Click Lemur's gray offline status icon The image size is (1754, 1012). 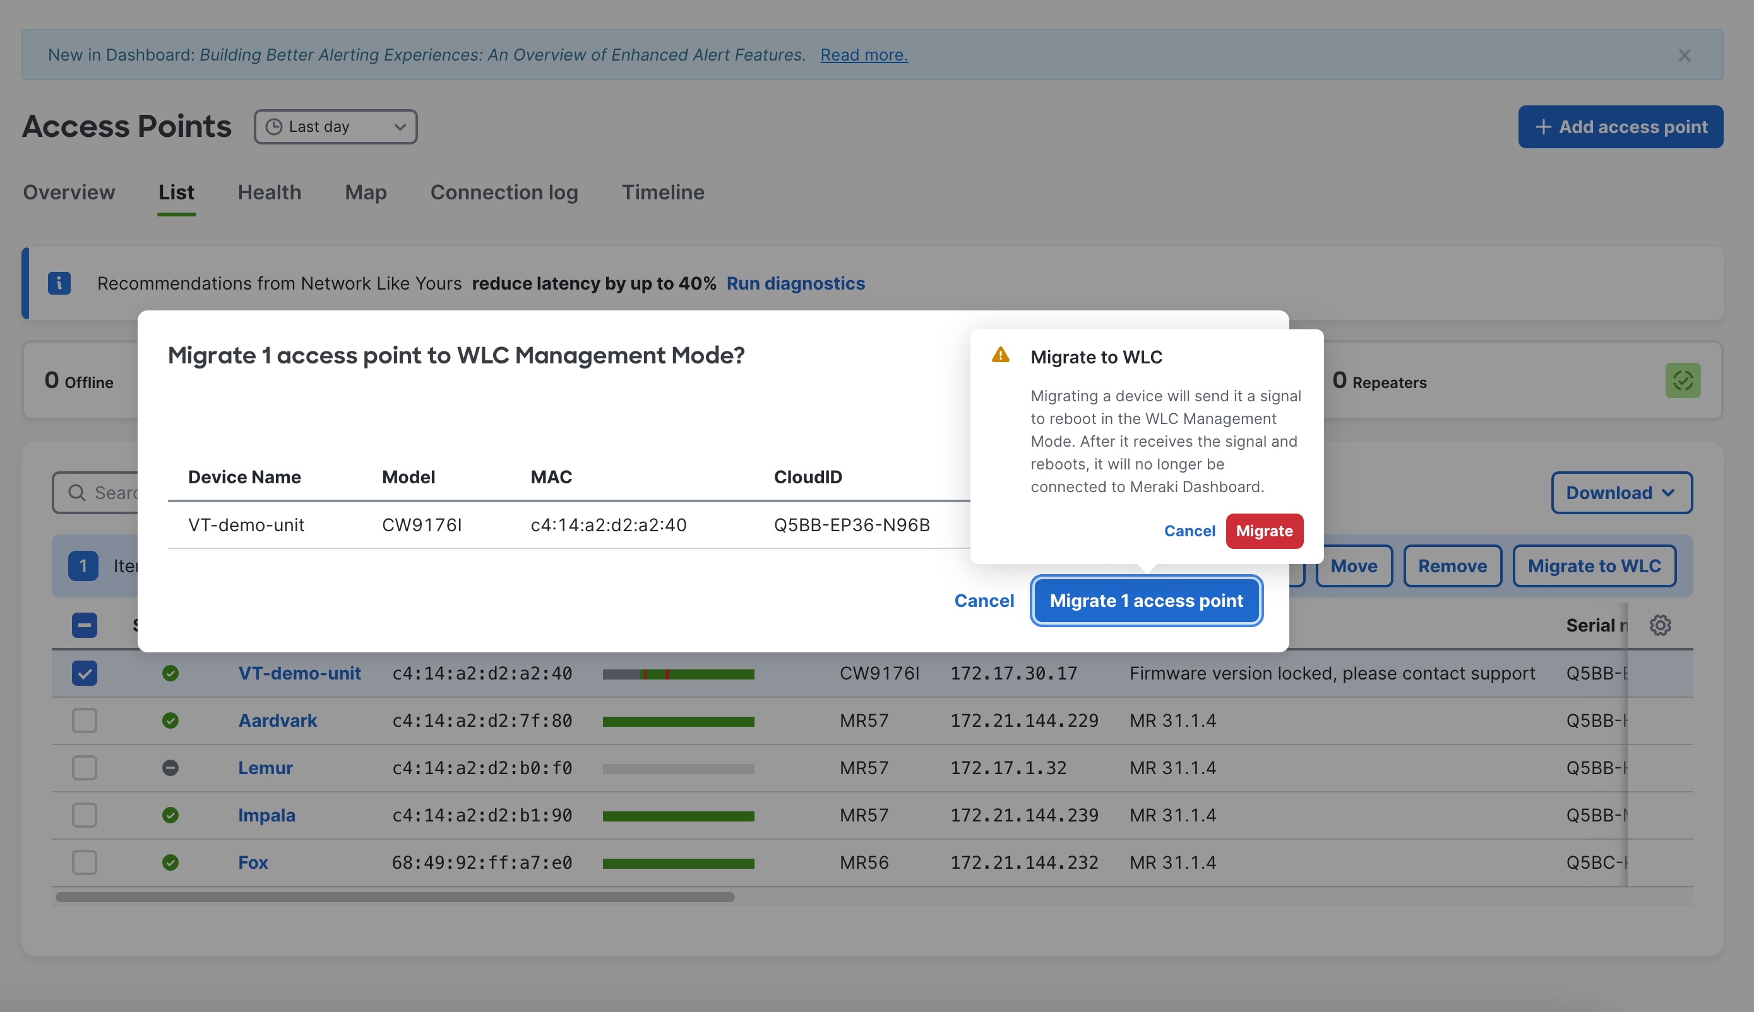click(170, 767)
